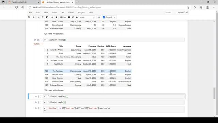Move selected cell down arrow
Viewport: 218px width, 123px height.
(56, 17)
